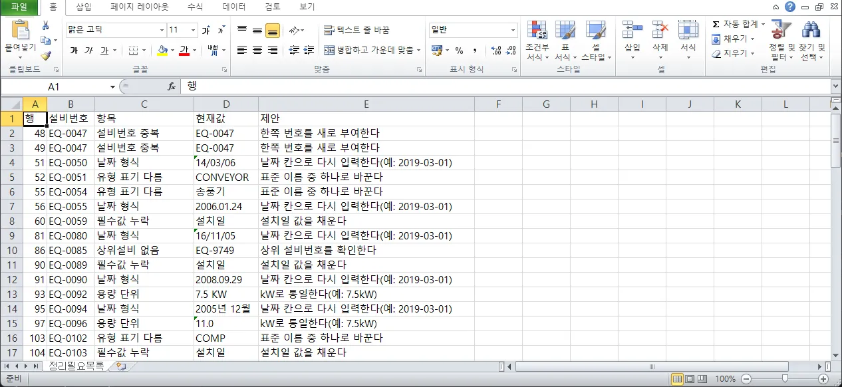The height and width of the screenshot is (387, 842).
Task: Click the increase decimal icon
Action: point(496,51)
